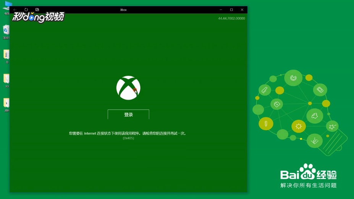Viewport: 354px width, 199px height.
Task: Maximize the Xbox window
Action: point(231,10)
